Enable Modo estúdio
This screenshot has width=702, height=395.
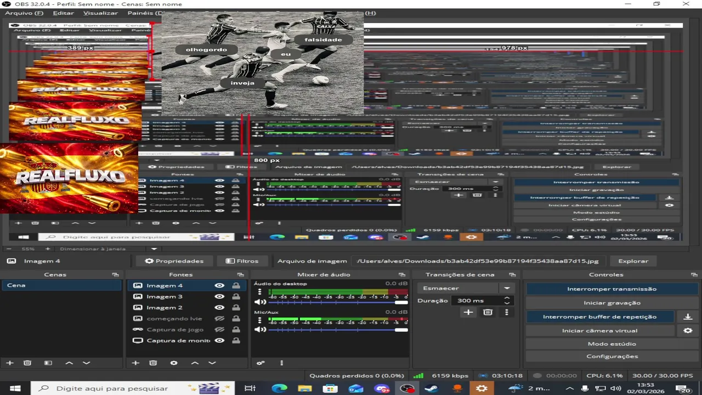(x=612, y=343)
